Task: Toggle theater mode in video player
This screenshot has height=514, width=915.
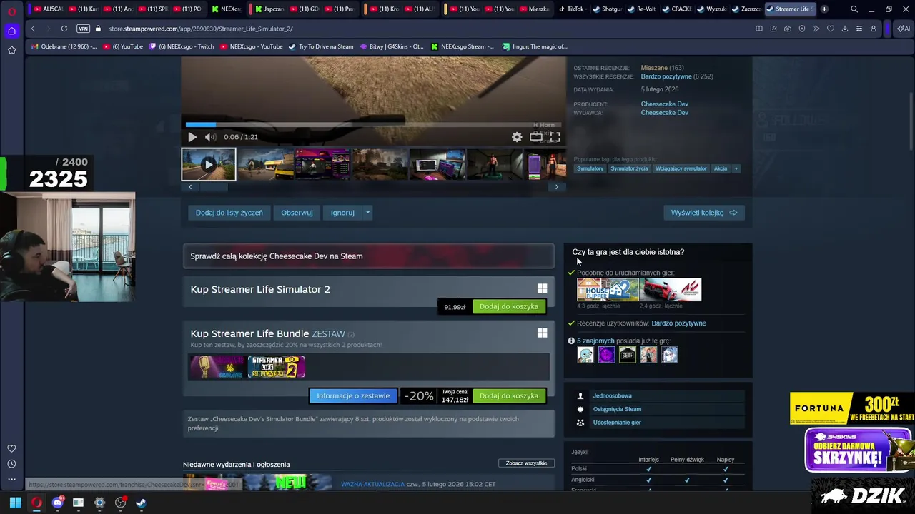Action: pyautogui.click(x=535, y=137)
